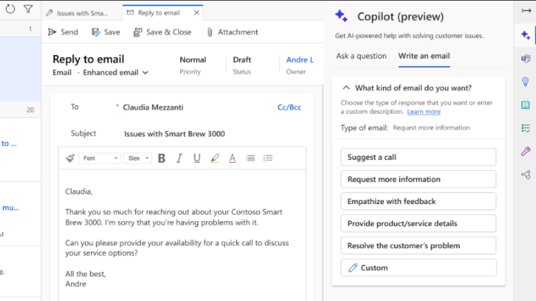This screenshot has width=536, height=301.
Task: Collapse What kind of email section
Action: [x=346, y=88]
